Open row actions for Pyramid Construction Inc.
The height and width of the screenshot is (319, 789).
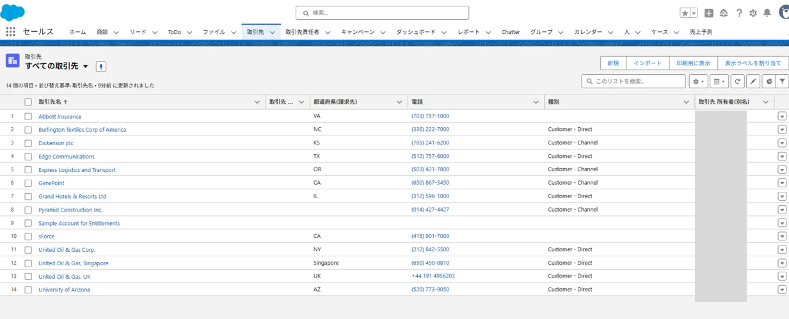(782, 210)
